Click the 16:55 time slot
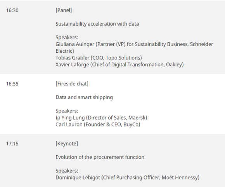225x187 pixels. [12, 84]
